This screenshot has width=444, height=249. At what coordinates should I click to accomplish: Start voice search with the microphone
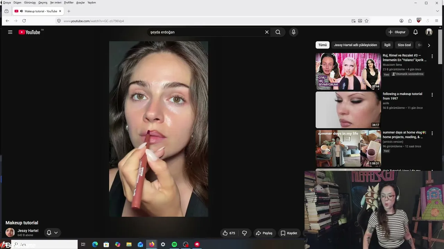[293, 32]
